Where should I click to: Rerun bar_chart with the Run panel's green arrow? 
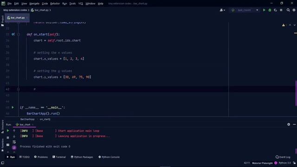point(8,131)
